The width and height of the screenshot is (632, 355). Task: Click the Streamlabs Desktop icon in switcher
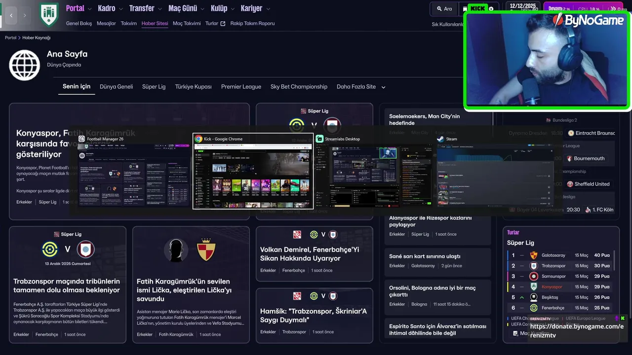point(319,139)
